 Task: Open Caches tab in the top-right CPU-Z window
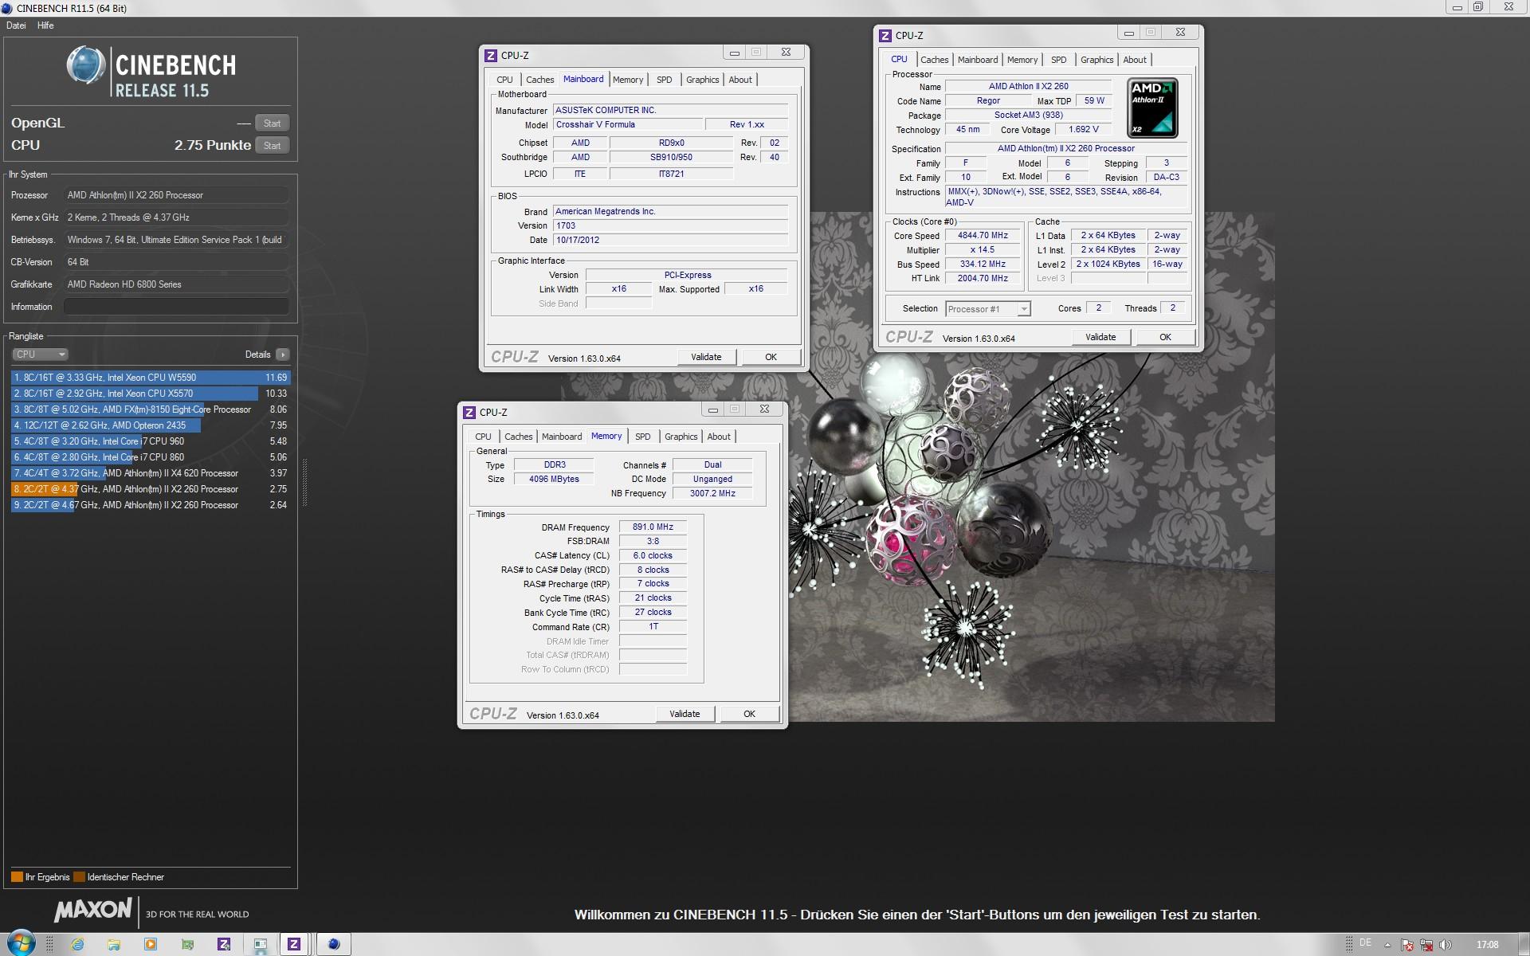(x=934, y=60)
